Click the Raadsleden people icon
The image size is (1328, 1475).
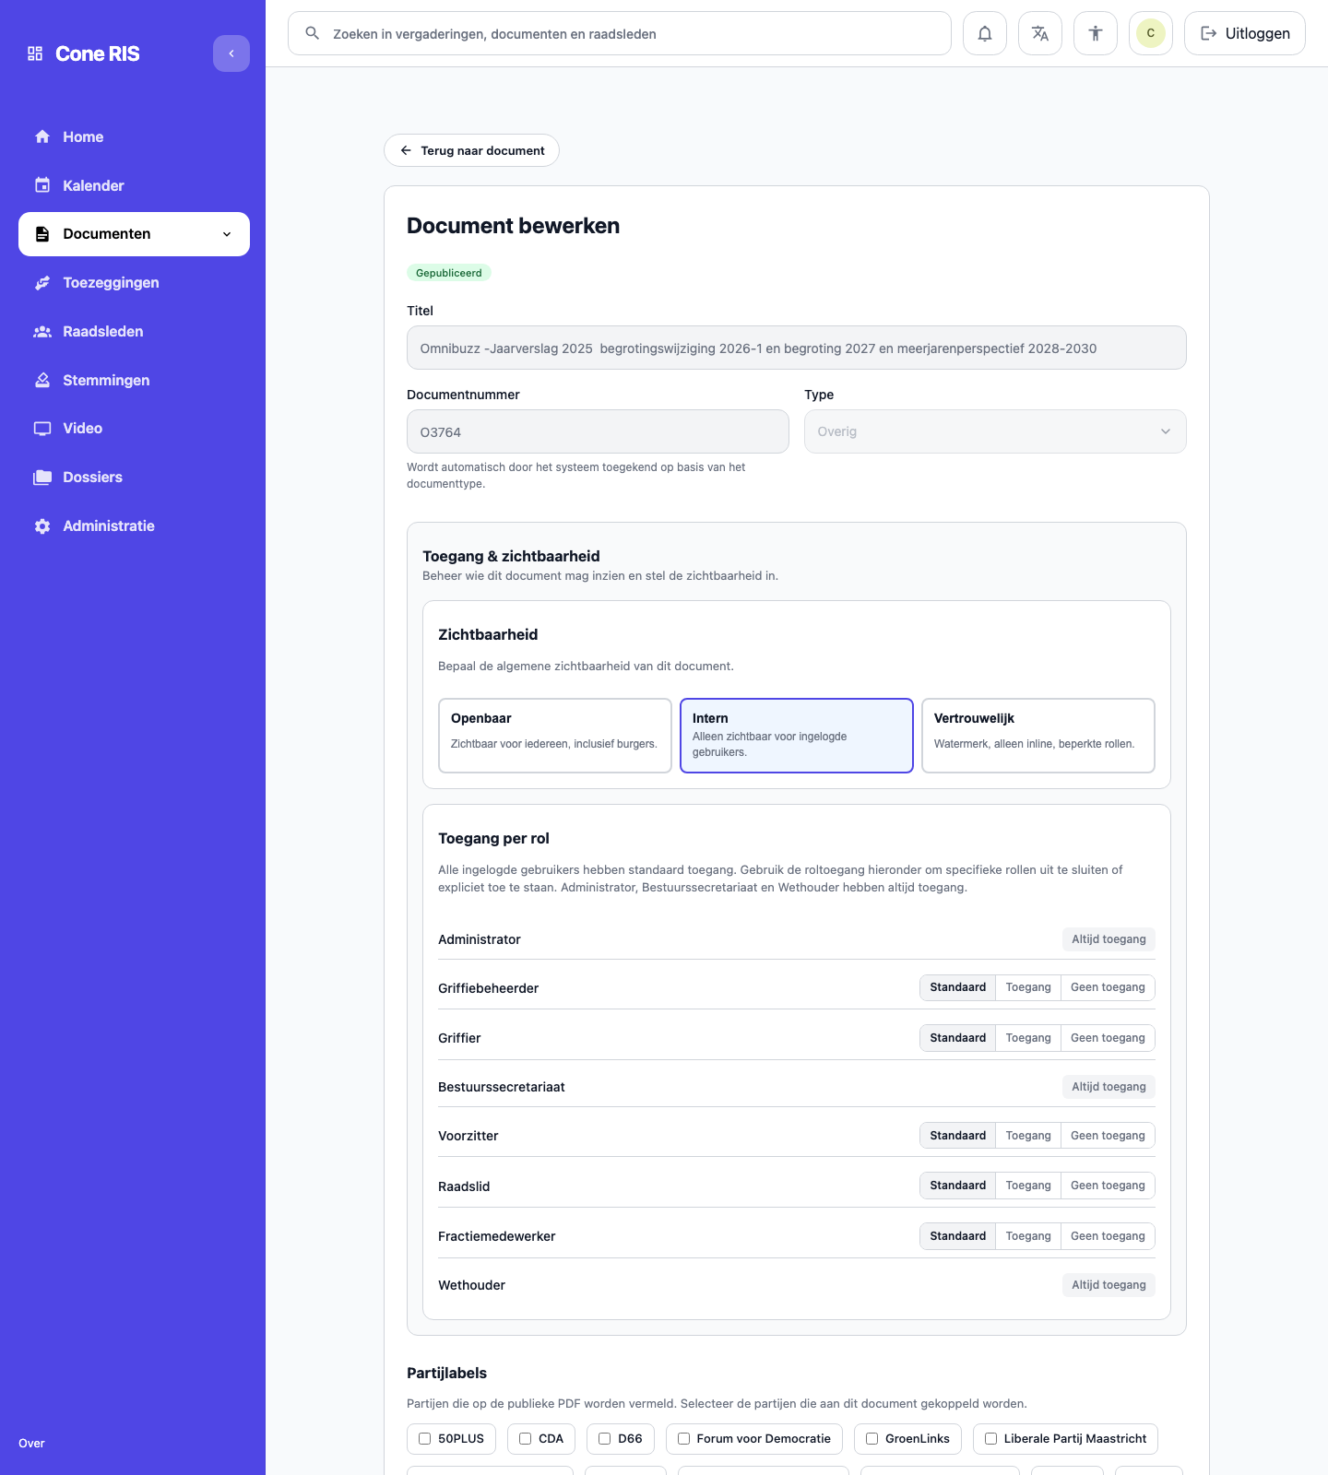(42, 332)
